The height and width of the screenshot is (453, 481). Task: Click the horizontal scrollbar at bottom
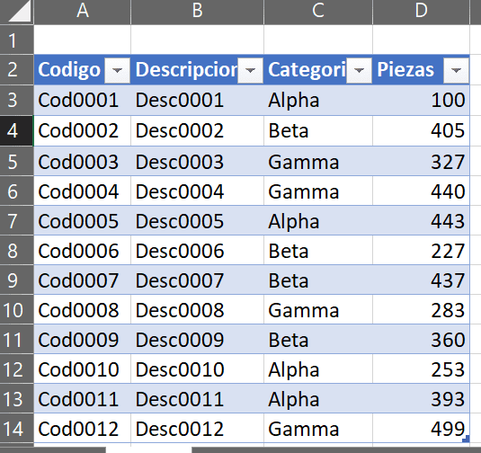point(336,449)
